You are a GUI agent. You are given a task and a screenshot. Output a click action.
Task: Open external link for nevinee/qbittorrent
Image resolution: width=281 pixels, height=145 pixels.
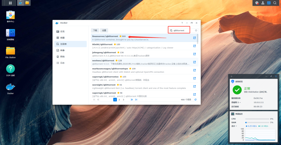point(195,62)
